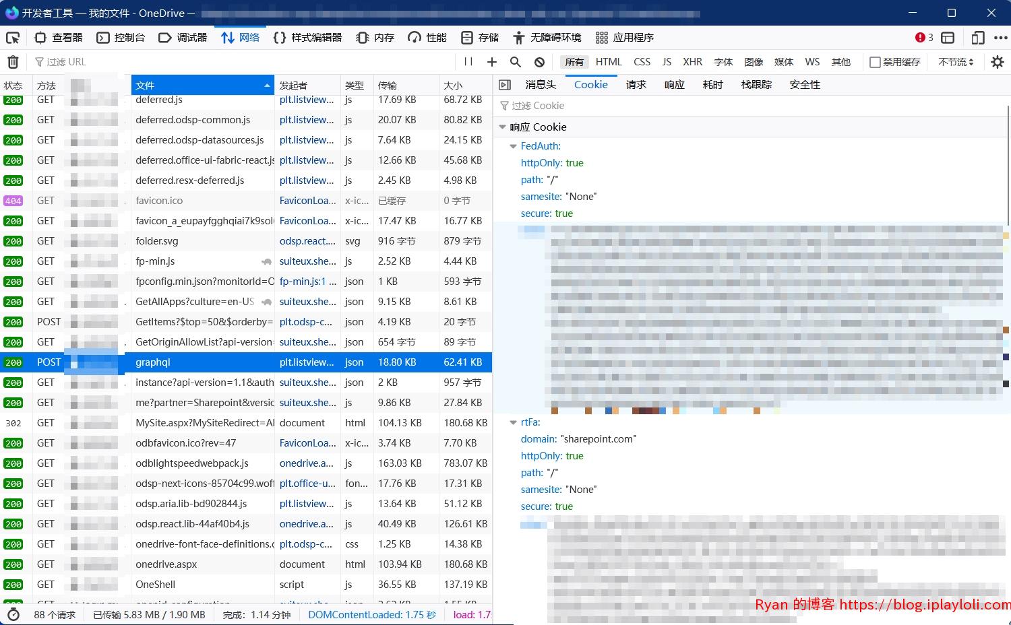Collapse the 响应 Cookie section
The height and width of the screenshot is (625, 1011).
pos(502,127)
